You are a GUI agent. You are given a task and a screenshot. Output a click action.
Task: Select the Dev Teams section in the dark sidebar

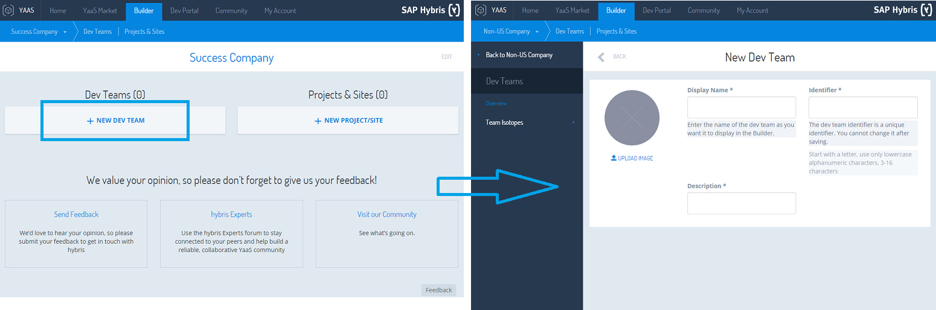[504, 81]
